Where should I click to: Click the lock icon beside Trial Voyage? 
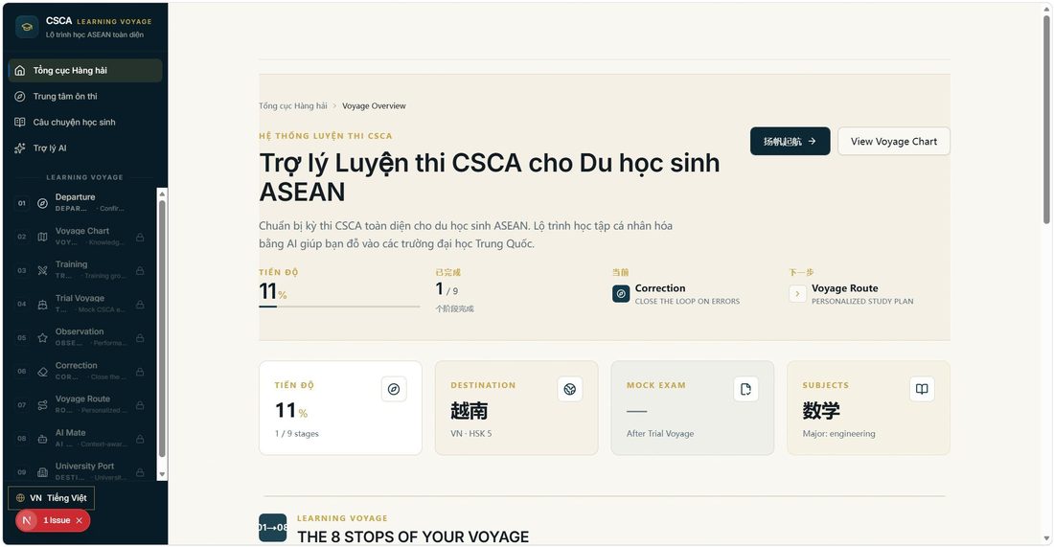coord(140,305)
